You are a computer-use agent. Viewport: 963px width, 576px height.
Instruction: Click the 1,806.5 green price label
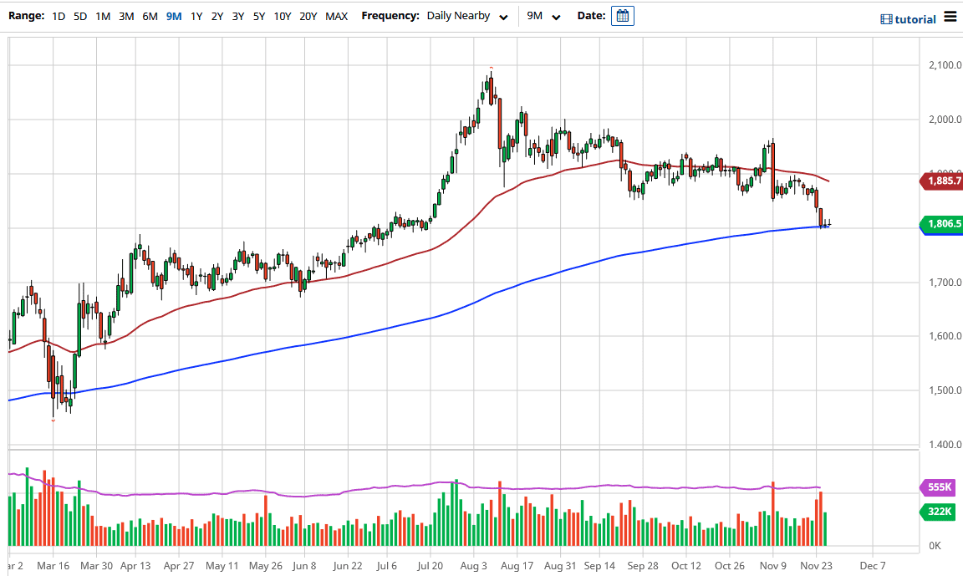tap(943, 224)
